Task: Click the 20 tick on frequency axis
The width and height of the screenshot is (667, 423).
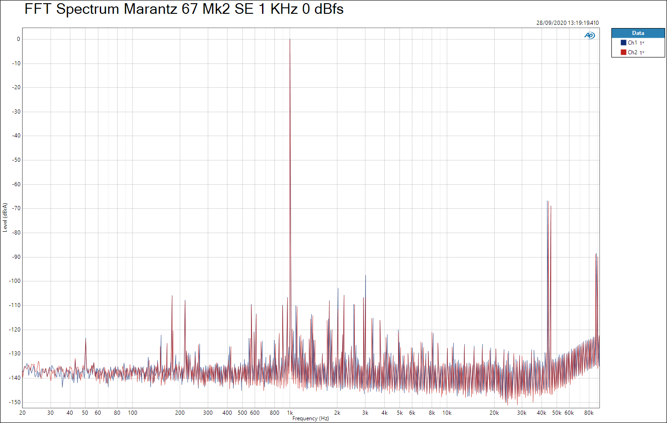Action: [23, 413]
